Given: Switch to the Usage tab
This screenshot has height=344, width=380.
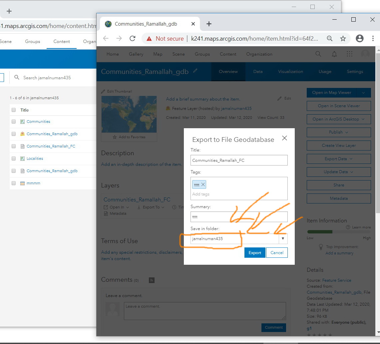Looking at the screenshot, I should point(325,72).
